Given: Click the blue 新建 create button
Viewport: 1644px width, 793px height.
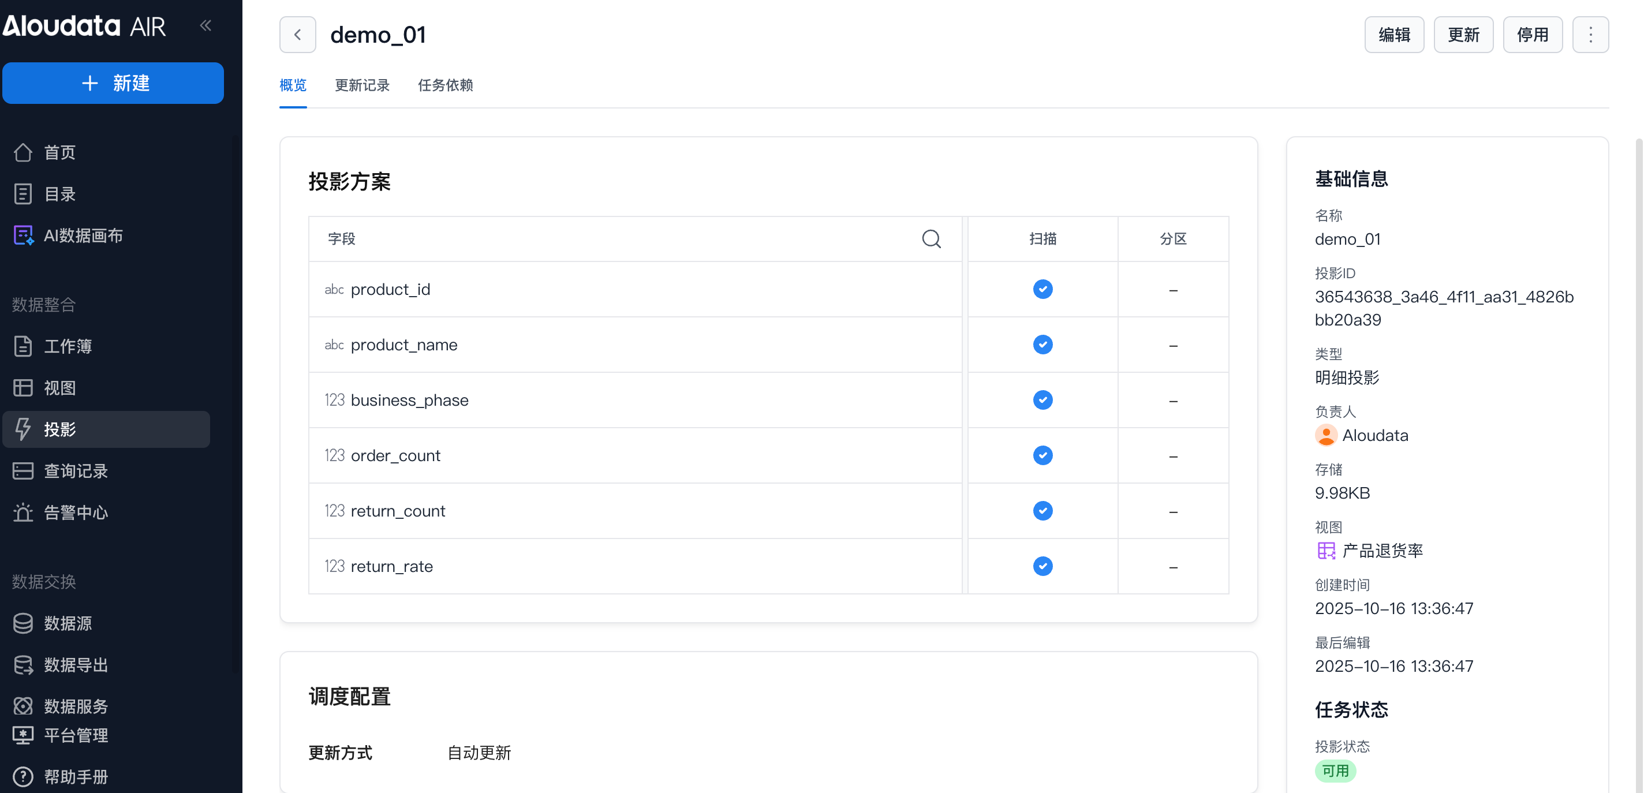Looking at the screenshot, I should (113, 83).
